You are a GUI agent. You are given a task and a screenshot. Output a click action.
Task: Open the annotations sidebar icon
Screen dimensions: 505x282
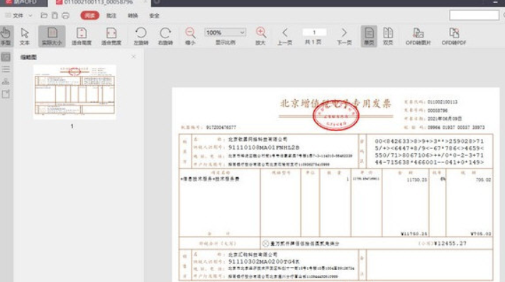click(x=6, y=94)
